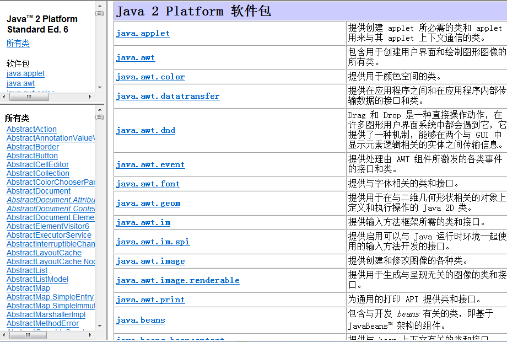The height and width of the screenshot is (342, 507).
Task: Open the AbstractMarshallerImpl class link
Action: pos(46,314)
